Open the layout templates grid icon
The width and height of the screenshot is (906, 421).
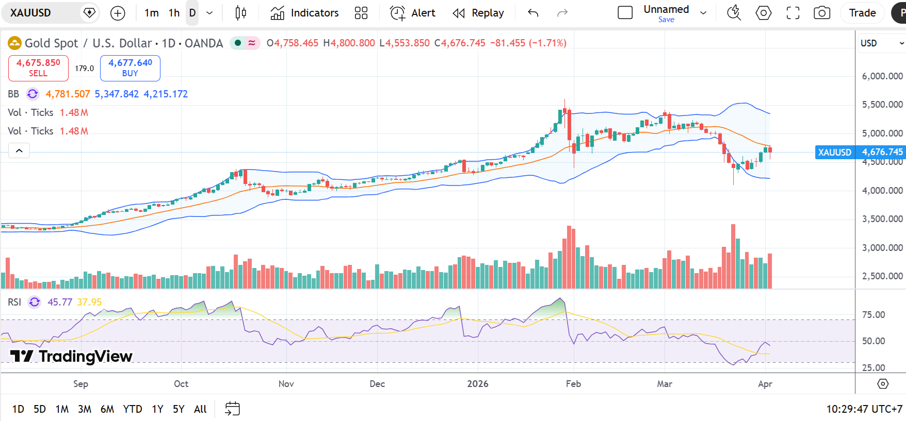pos(361,13)
